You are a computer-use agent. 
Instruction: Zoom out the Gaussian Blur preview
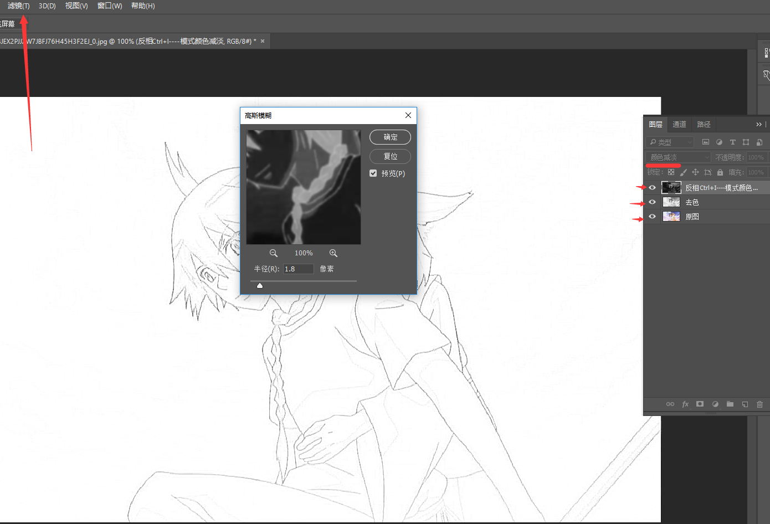click(x=273, y=253)
